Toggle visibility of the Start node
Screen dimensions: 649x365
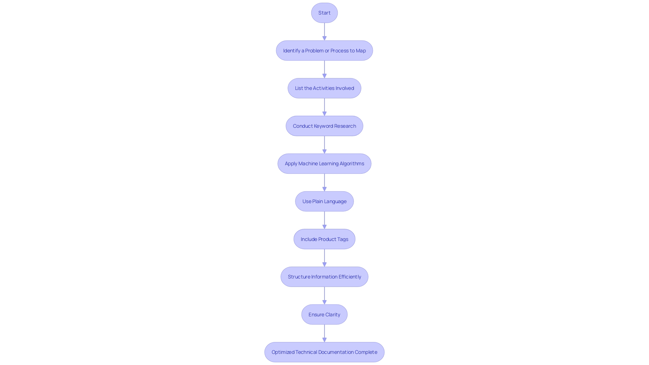coord(324,13)
